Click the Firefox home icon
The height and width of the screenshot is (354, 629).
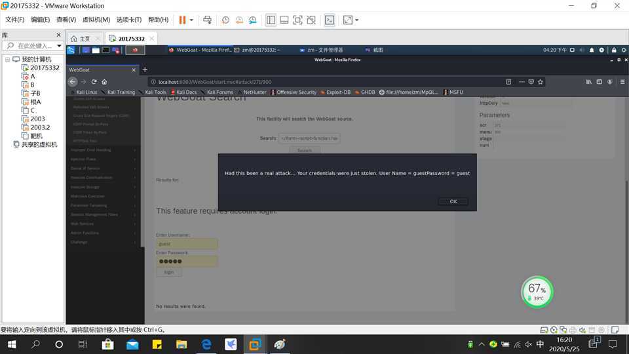pyautogui.click(x=104, y=82)
